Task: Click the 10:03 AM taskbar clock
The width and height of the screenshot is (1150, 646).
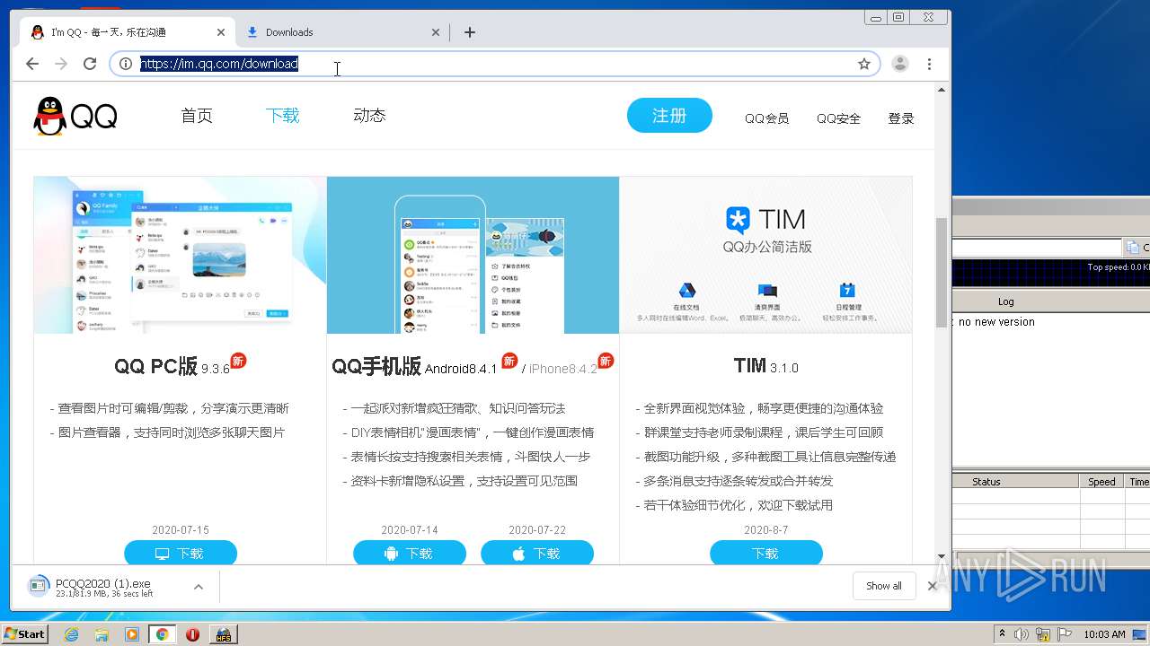Action: [x=1104, y=634]
